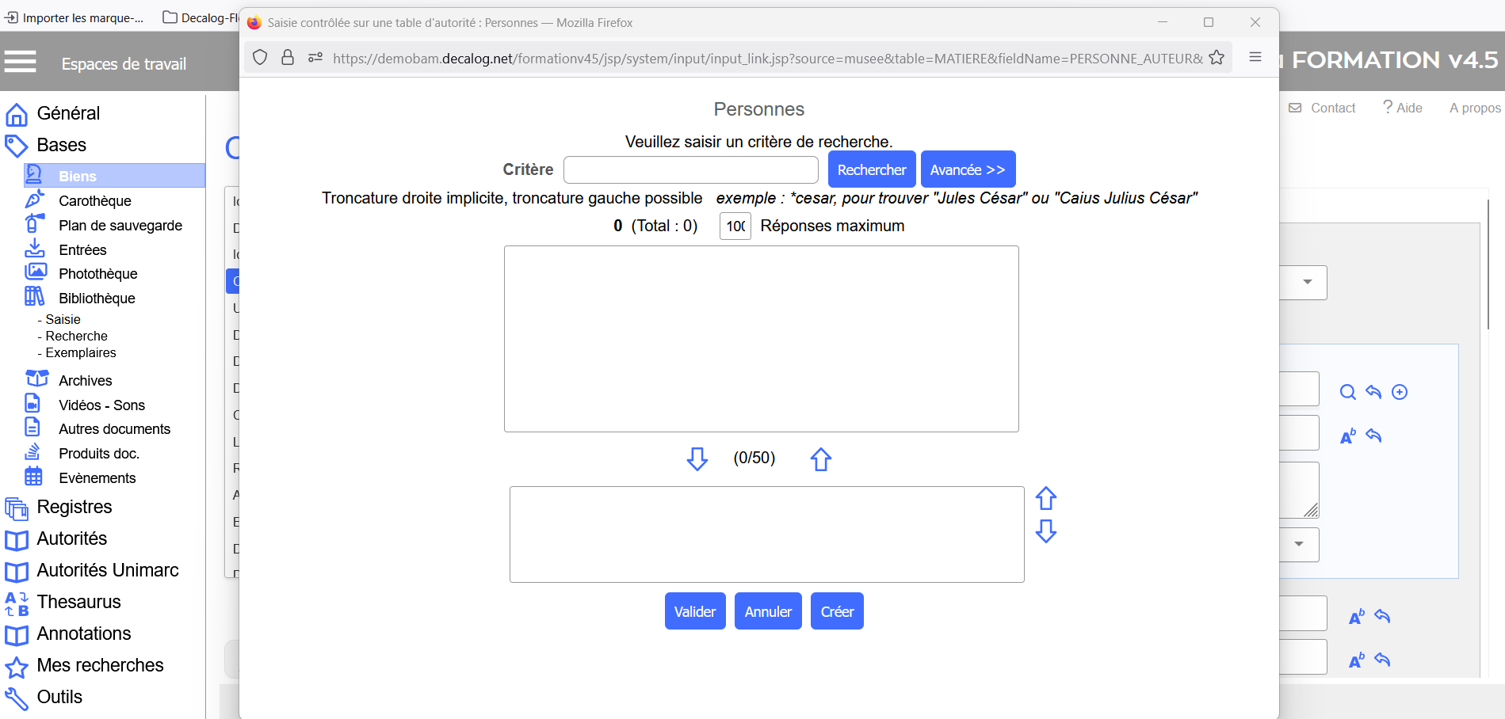Click the Créer button

(x=837, y=611)
